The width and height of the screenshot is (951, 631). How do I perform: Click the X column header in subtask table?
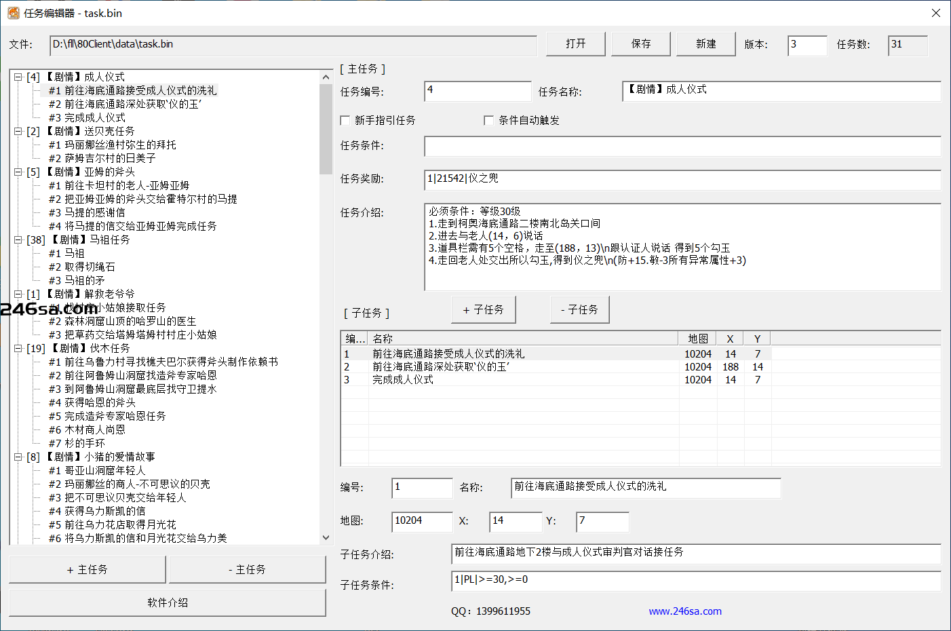tap(731, 339)
